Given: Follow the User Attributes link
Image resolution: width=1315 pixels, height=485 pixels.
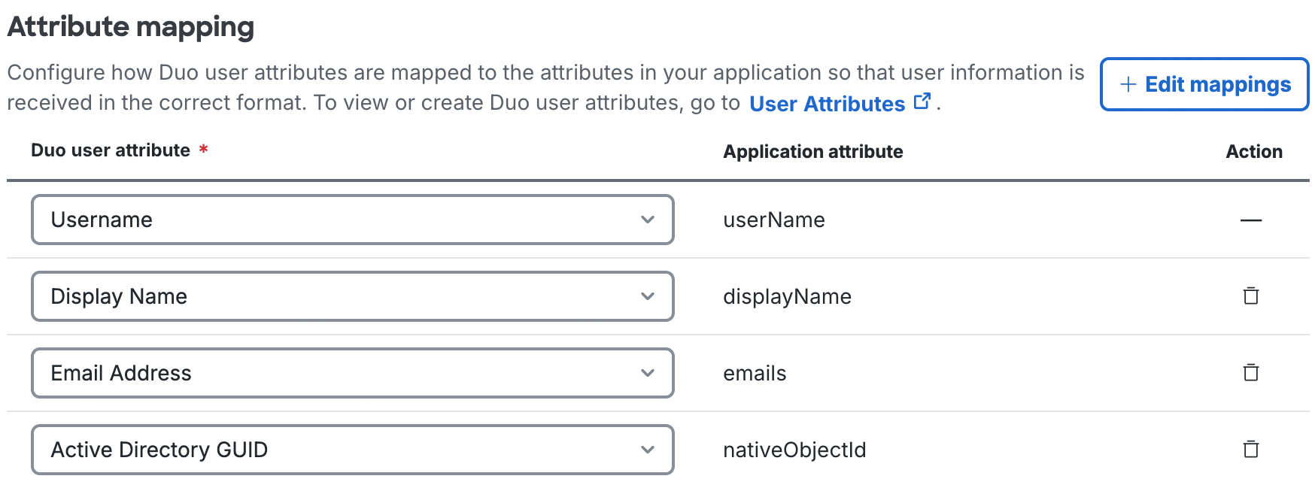Looking at the screenshot, I should 827,104.
